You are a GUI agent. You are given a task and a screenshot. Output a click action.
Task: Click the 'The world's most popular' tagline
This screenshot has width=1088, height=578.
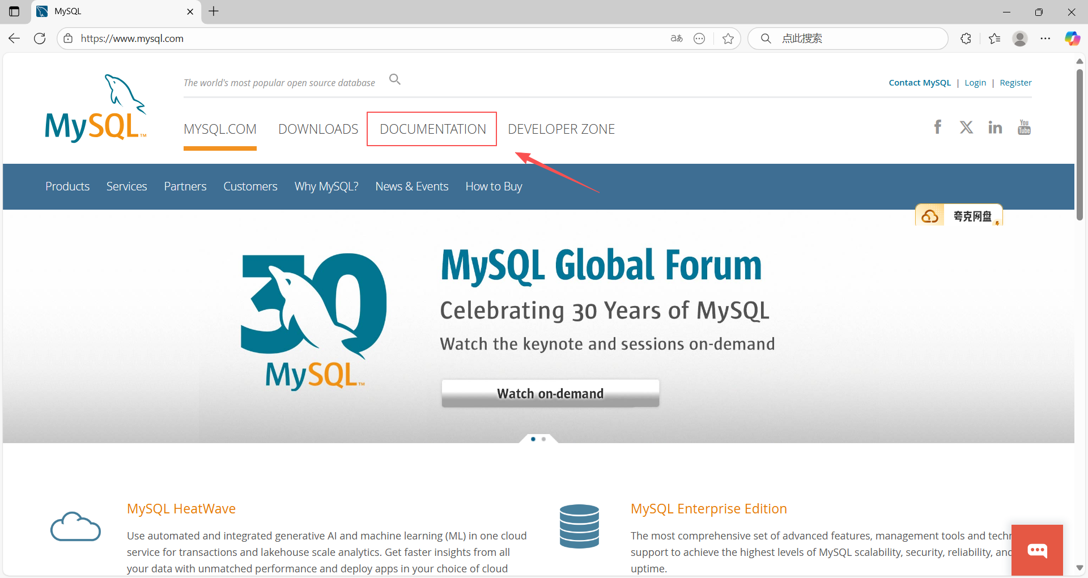tap(279, 83)
